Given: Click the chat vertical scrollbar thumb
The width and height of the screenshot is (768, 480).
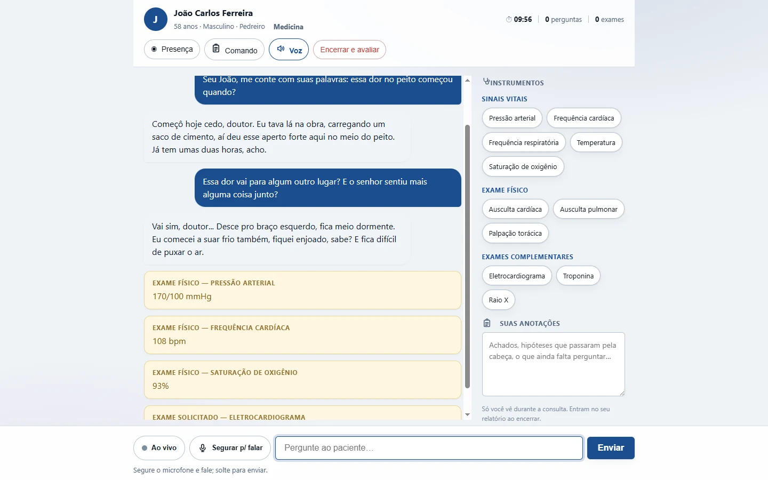Looking at the screenshot, I should (467, 257).
